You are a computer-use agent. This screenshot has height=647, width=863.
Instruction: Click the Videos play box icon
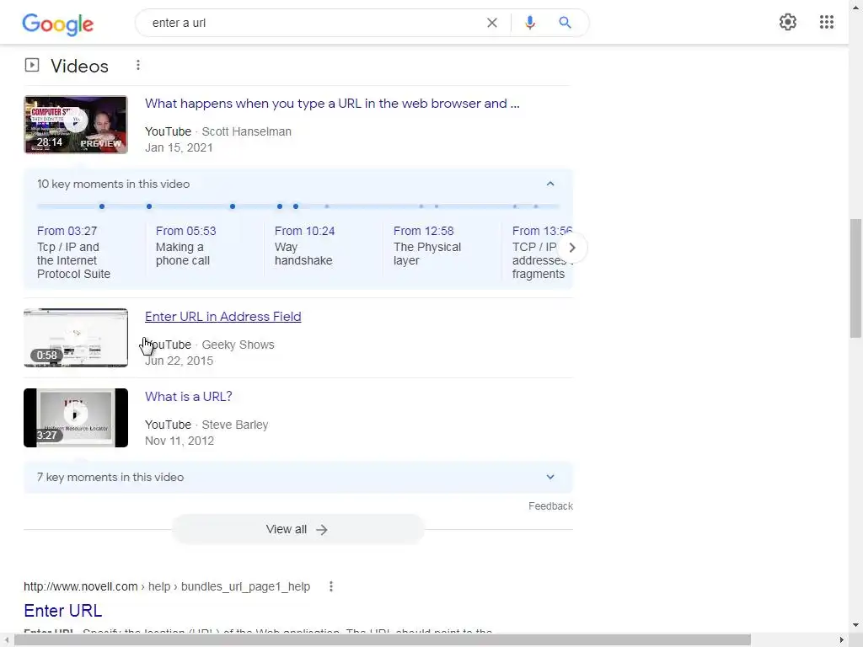(x=32, y=66)
